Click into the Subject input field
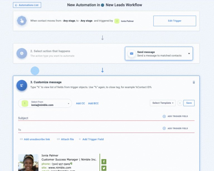Screen dimensions: 214x171 coord(84,118)
